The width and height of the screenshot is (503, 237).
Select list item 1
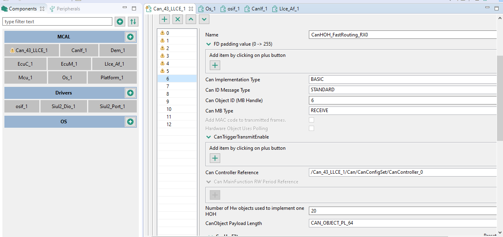click(x=177, y=40)
